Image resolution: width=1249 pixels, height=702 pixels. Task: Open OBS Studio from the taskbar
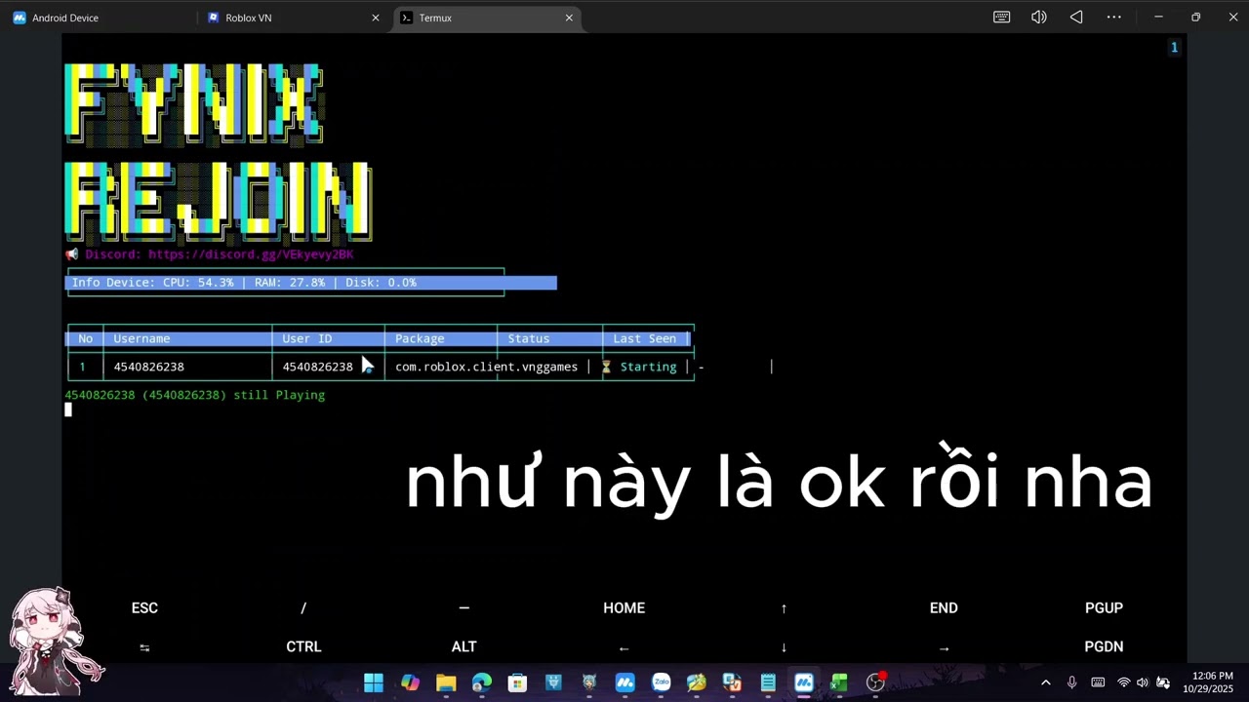point(875,682)
